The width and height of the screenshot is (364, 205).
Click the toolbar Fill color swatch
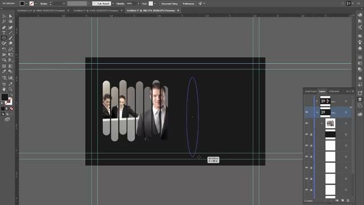tap(5, 97)
